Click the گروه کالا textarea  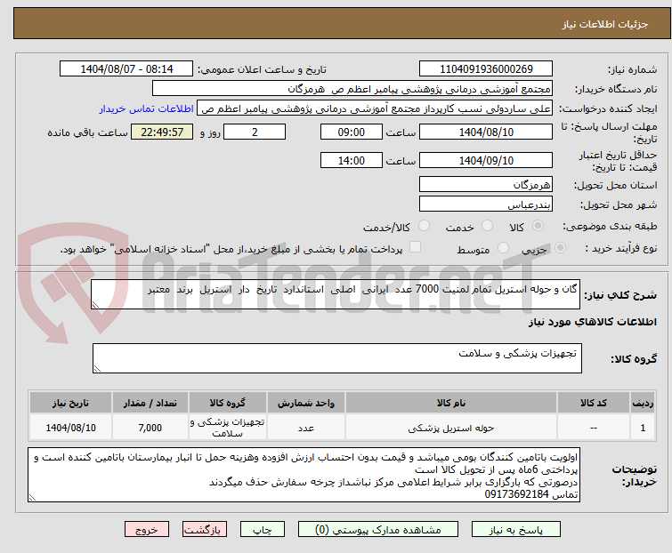pos(336,358)
